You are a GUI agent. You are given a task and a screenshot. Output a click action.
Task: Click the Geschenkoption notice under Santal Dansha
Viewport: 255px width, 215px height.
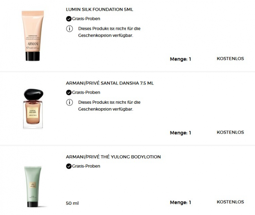tap(109, 106)
